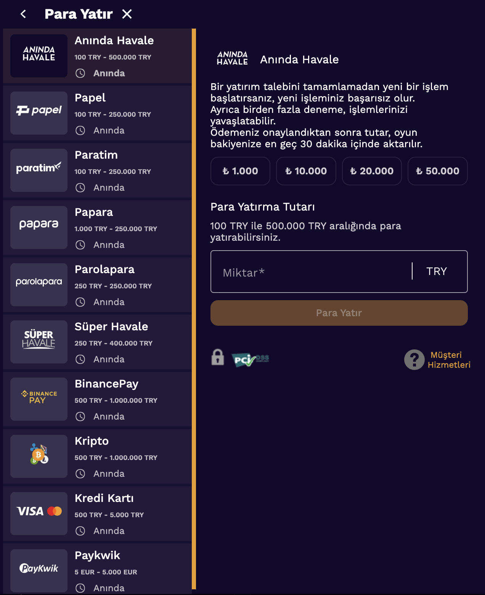The image size is (485, 595).
Task: Click the back arrow icon
Action: tap(23, 14)
